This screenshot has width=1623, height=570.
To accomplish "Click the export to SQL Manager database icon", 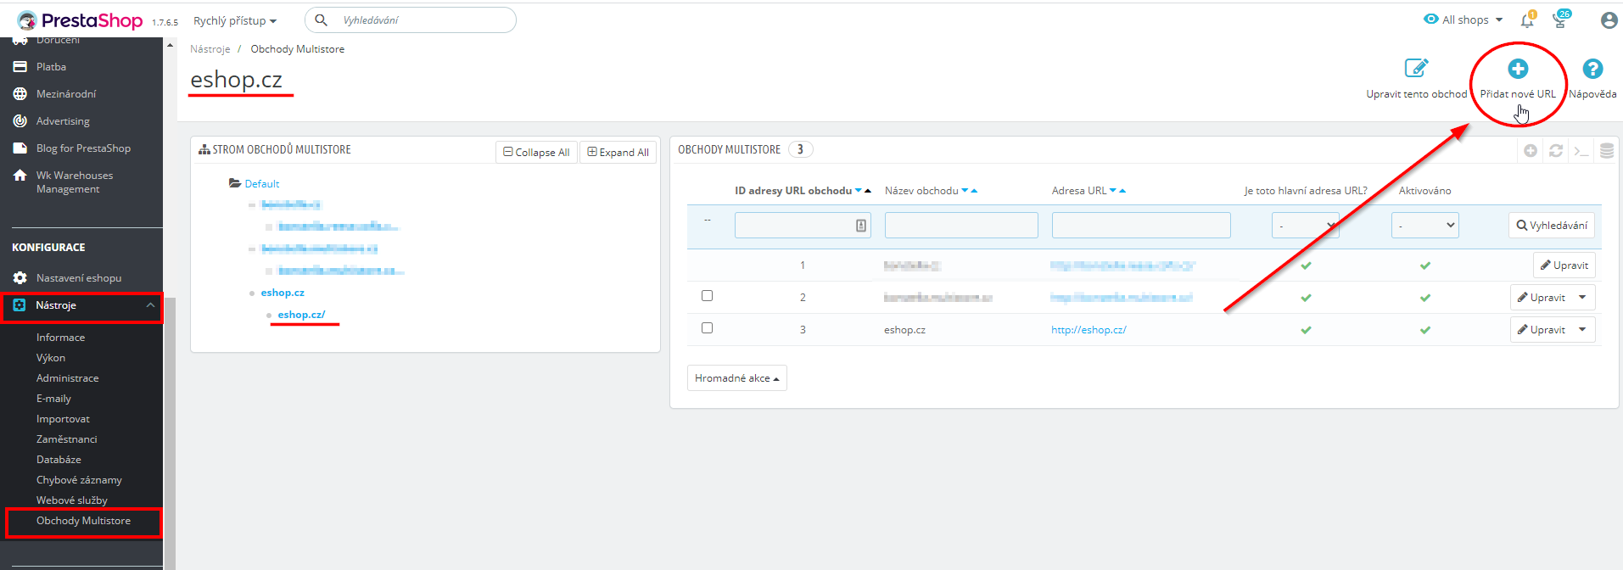I will tap(1607, 150).
